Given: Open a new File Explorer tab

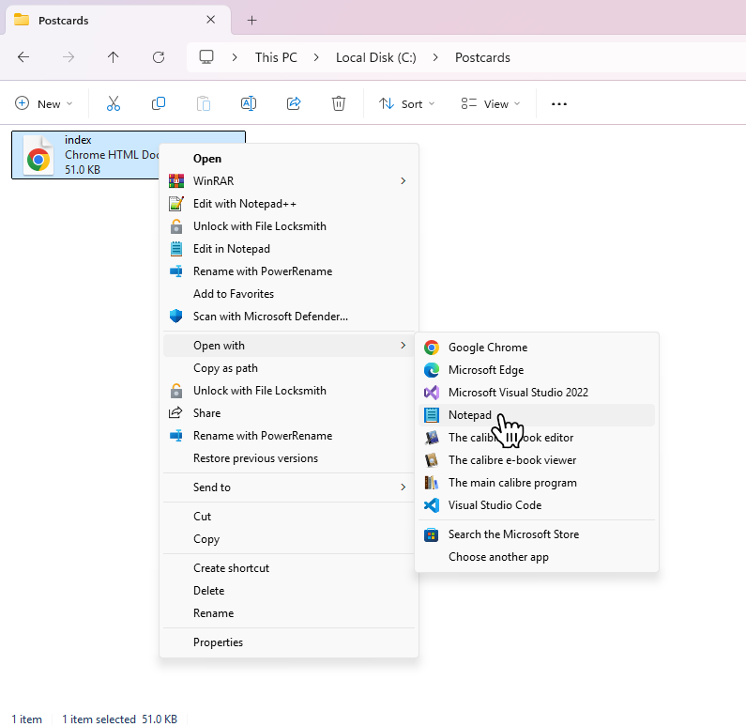Looking at the screenshot, I should 251,20.
